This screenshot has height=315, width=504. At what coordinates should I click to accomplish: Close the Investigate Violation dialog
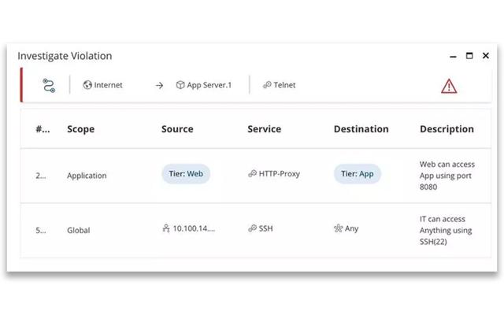click(485, 56)
